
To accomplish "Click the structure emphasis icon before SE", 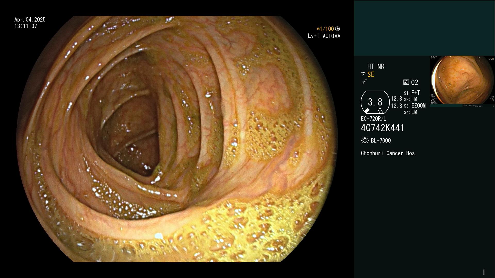I will pyautogui.click(x=364, y=74).
